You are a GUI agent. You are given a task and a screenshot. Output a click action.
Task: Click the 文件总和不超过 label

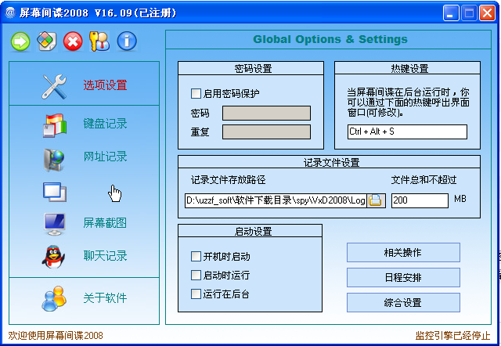coord(424,180)
